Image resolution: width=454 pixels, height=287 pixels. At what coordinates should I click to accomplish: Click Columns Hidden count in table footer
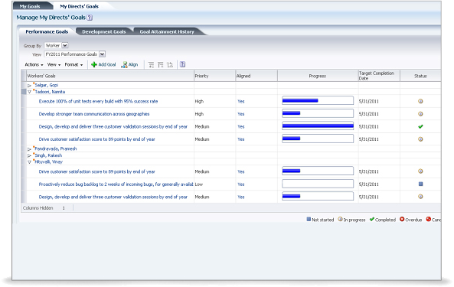[x=64, y=207]
